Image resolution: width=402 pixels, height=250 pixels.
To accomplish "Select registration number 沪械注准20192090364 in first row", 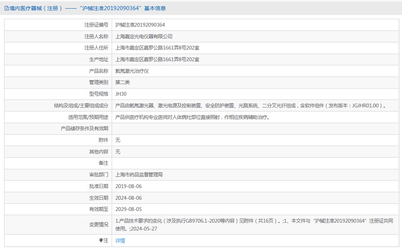I will tap(140, 25).
